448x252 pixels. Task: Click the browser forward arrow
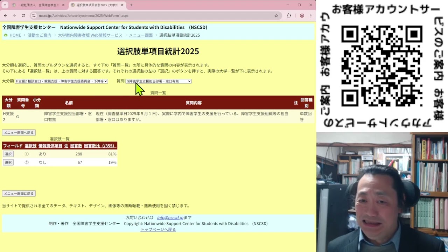click(14, 16)
